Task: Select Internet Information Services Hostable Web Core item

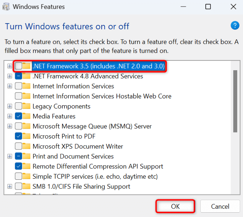Action: pyautogui.click(x=102, y=96)
